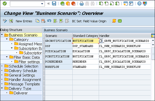The width and height of the screenshot is (155, 101).
Task: Select the row marker for PCREMINDER scenario
Action: [44, 62]
